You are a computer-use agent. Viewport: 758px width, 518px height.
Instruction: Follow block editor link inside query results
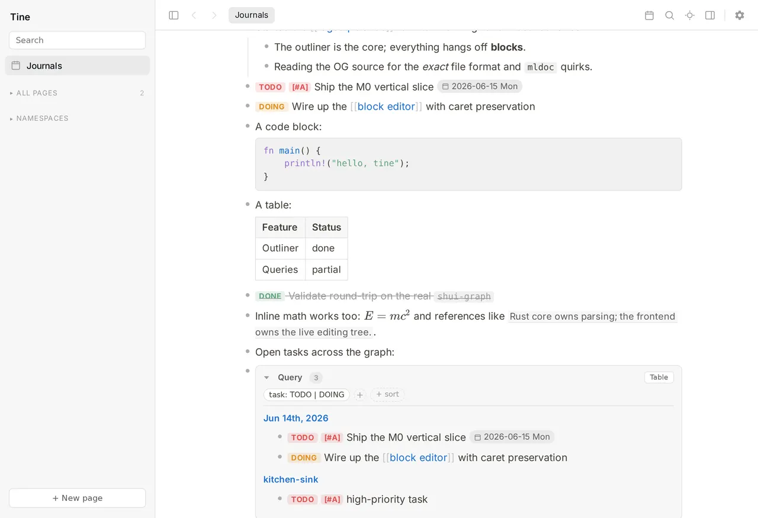pyautogui.click(x=418, y=458)
